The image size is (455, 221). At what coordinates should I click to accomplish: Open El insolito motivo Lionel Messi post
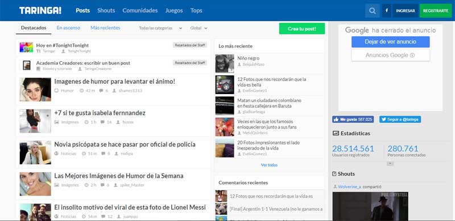[x=130, y=207]
